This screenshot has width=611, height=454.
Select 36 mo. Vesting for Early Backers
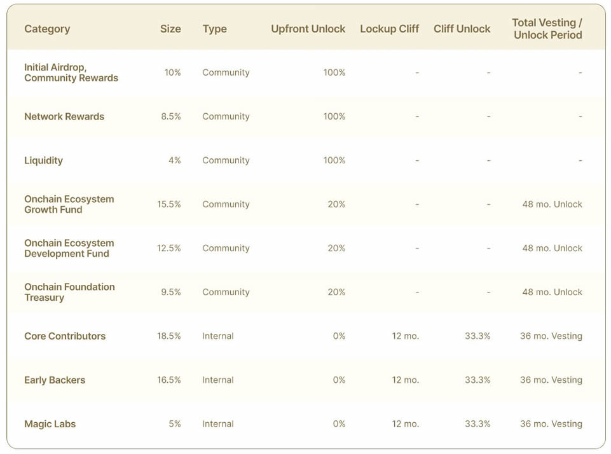click(x=551, y=380)
